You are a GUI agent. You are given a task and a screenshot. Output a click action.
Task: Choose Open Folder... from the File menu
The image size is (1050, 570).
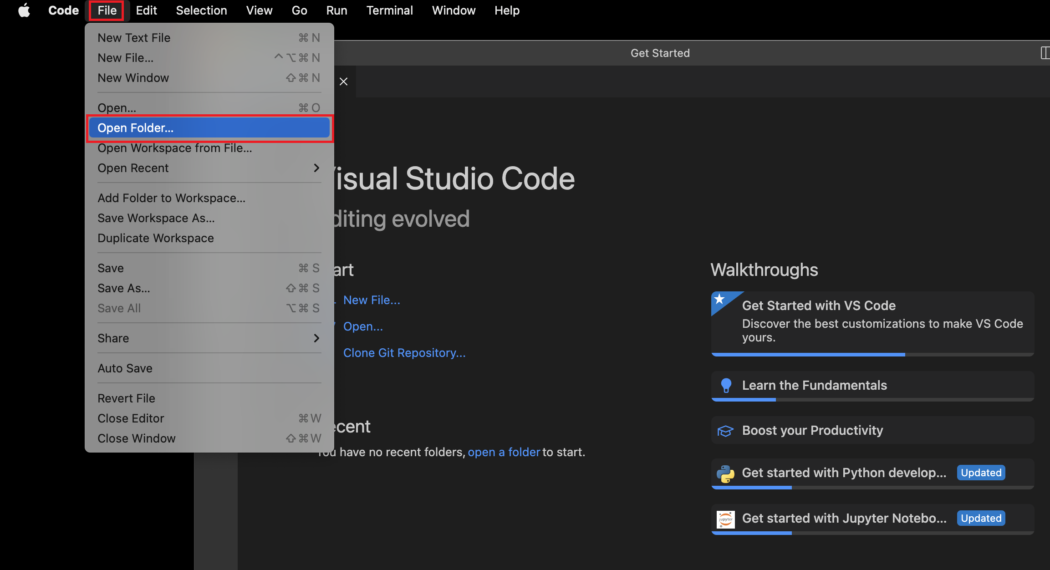(136, 128)
